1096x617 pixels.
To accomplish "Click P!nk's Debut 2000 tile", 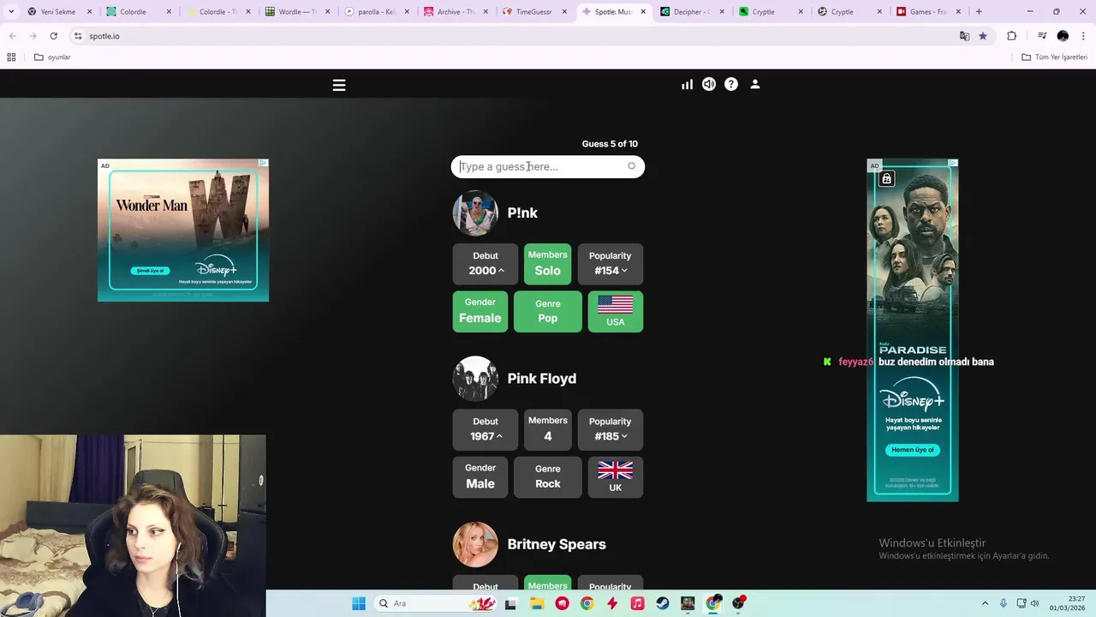I will point(485,264).
